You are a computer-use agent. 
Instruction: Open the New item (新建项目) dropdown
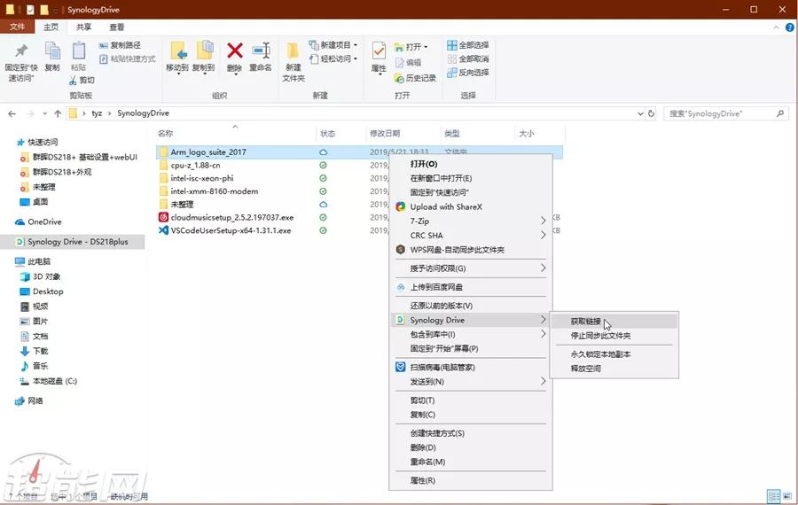[x=333, y=45]
